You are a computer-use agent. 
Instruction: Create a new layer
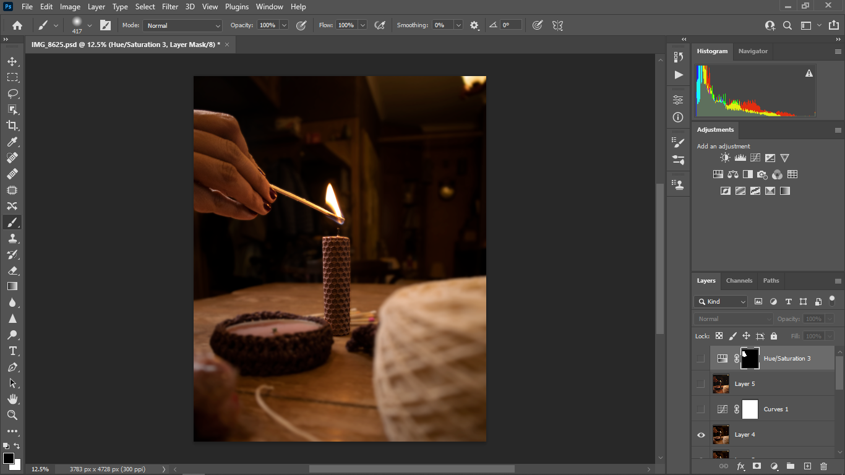(807, 466)
